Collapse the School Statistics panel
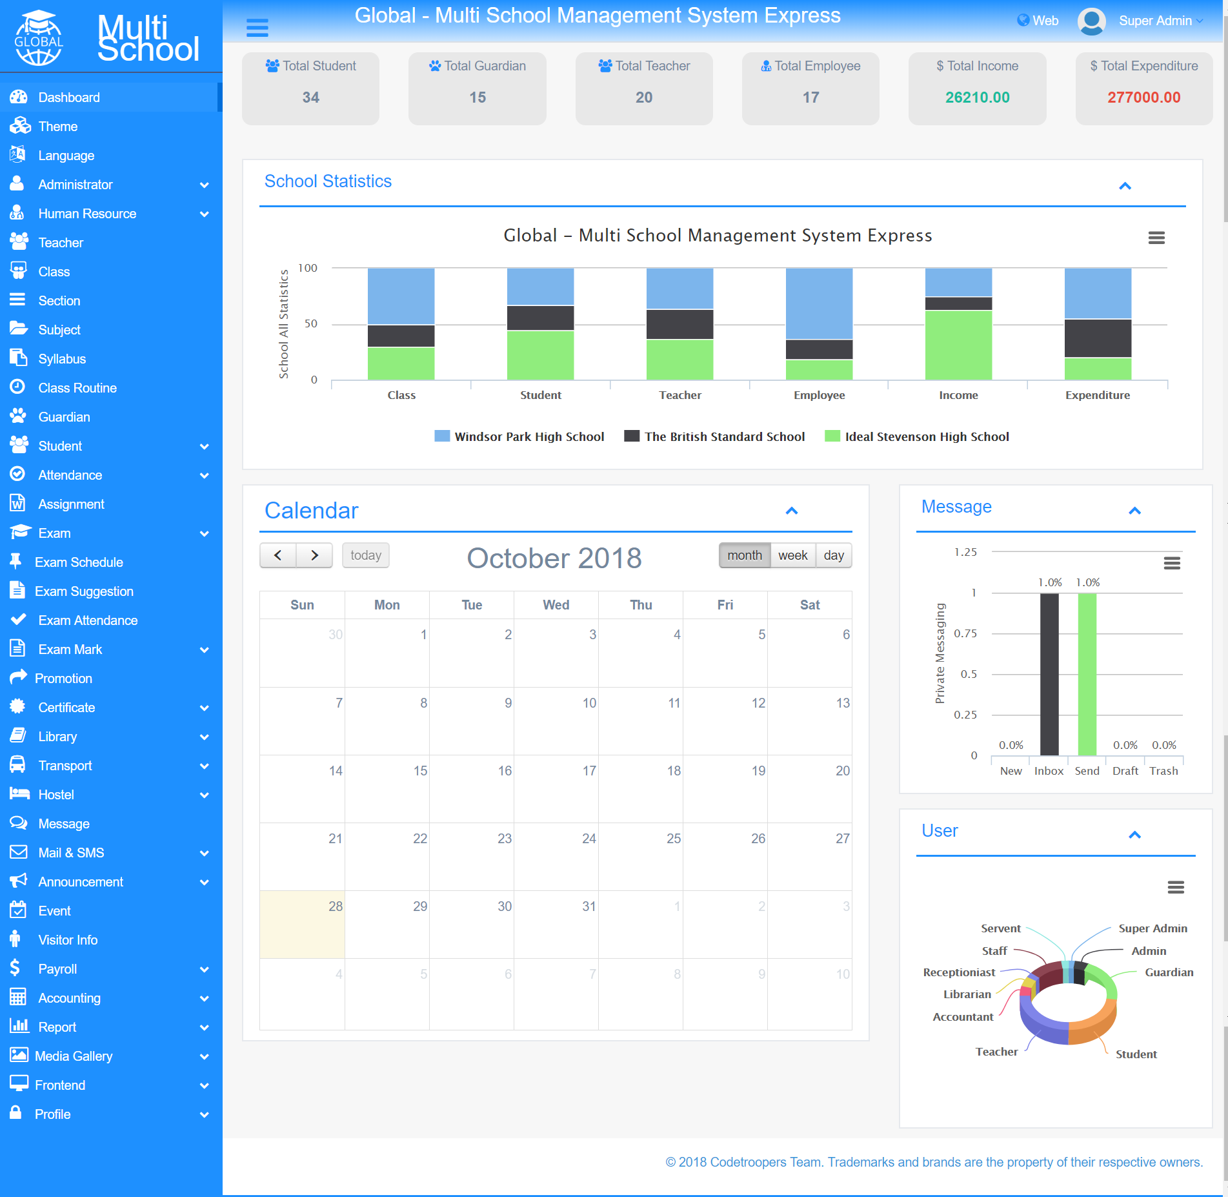 1125,186
